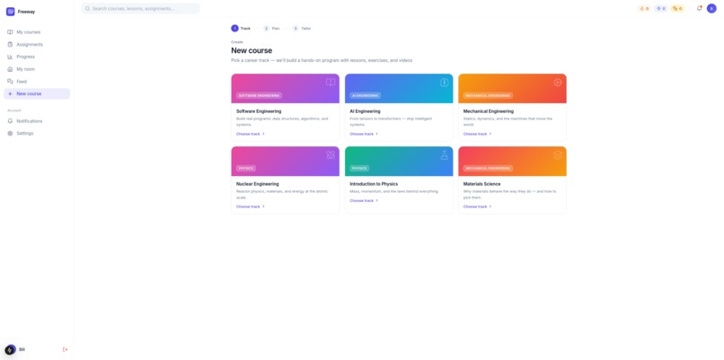The height and width of the screenshot is (360, 724).
Task: Click the flame streak counter
Action: coord(644,8)
